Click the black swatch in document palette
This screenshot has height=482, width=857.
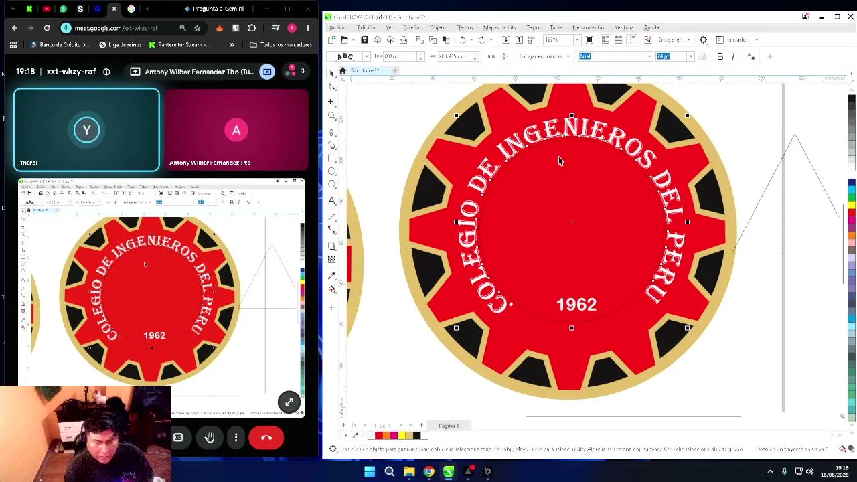tap(416, 436)
